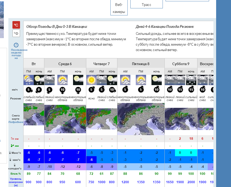Click the 'сильный снег' summary Saturday night

[191, 99]
